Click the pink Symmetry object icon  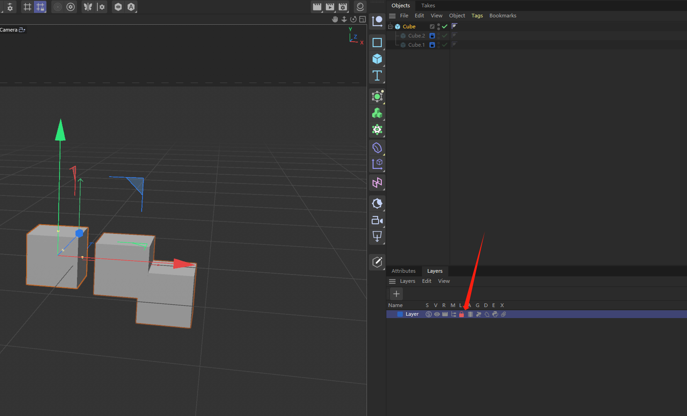[x=377, y=183]
